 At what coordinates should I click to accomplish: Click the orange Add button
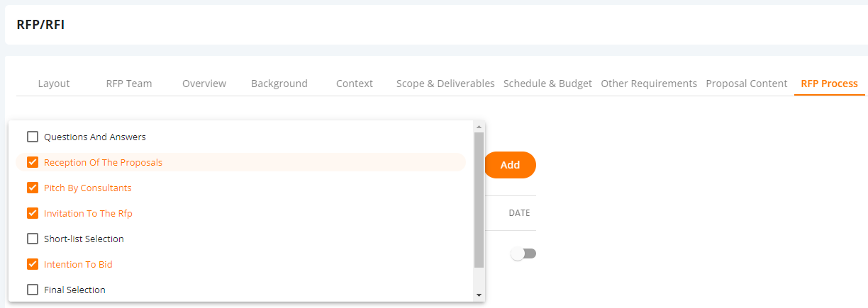point(510,165)
